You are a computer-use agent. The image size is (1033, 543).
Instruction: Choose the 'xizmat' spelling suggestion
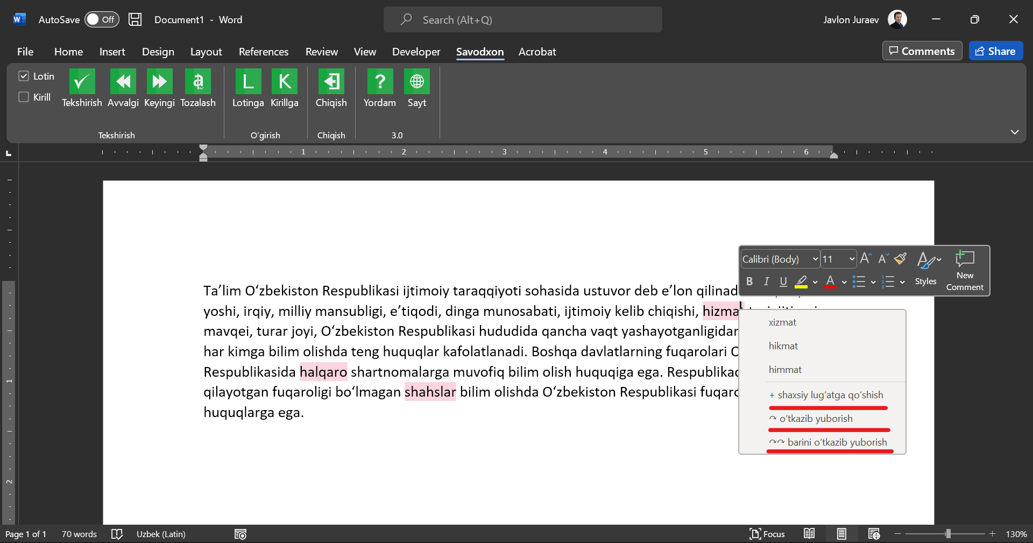pos(782,322)
